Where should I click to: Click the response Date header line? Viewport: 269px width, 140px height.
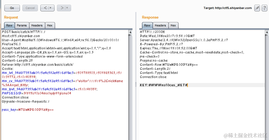pos(167,36)
